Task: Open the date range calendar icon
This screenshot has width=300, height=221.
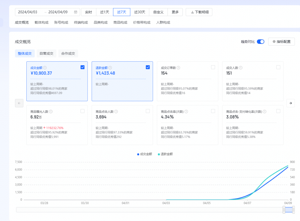Action: (x=76, y=12)
